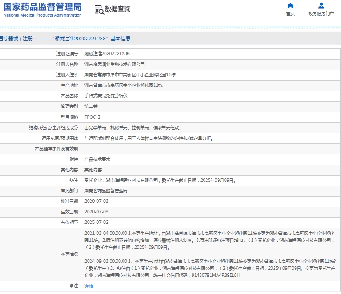Click the 审批部门 label
This screenshot has width=341, height=294.
pos(69,191)
